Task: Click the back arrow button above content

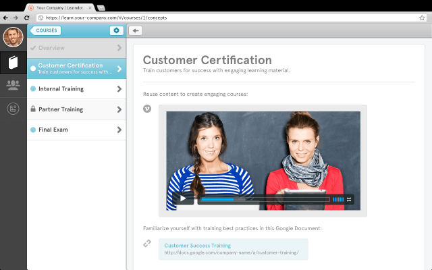Action: [x=135, y=30]
